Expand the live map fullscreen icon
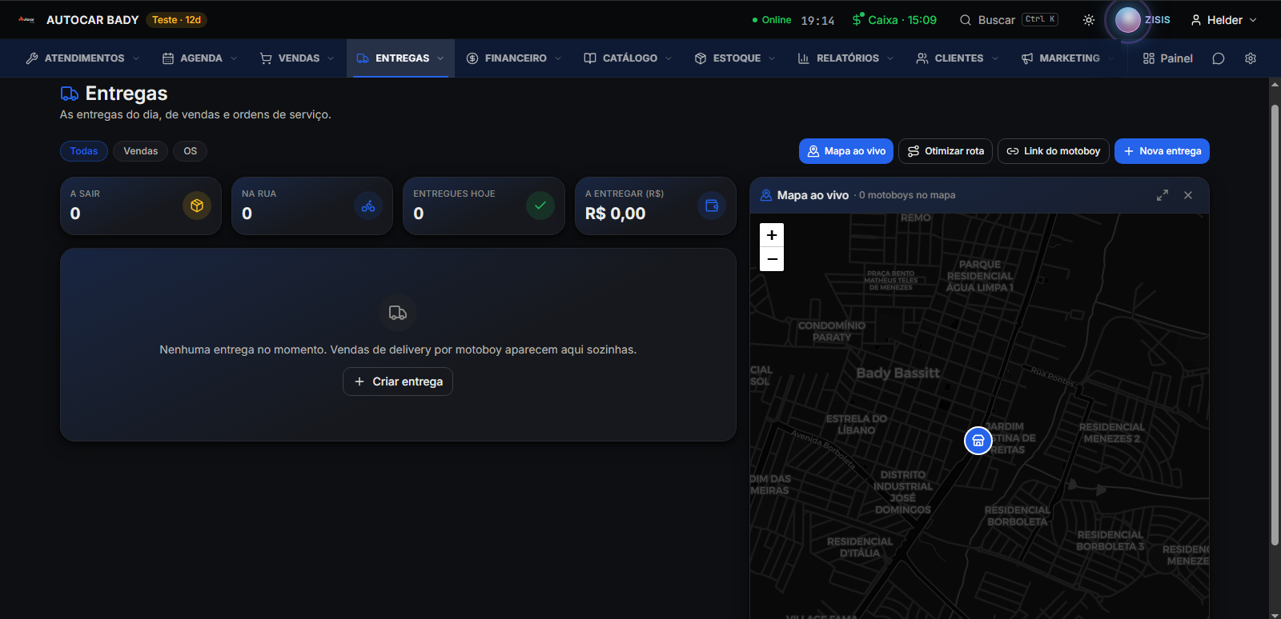Screen dimensions: 1281x619 point(1163,195)
